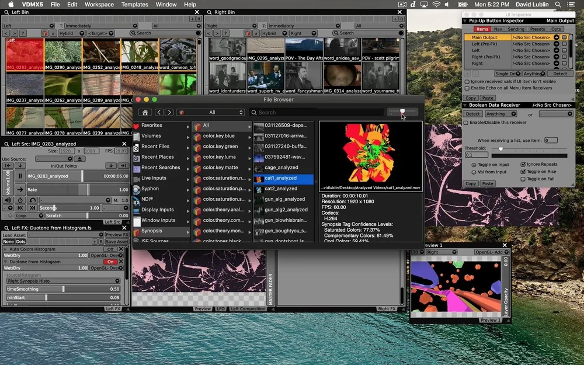Viewport: 584px width, 365px height.
Task: Click Preview FX button
Action: (x=117, y=235)
